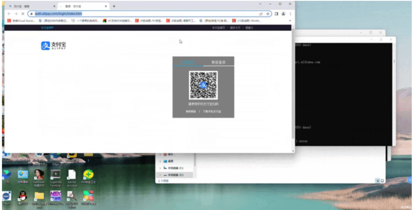This screenshot has width=412, height=210.
Task: Open the 飞书 desktop icon
Action: 6,177
